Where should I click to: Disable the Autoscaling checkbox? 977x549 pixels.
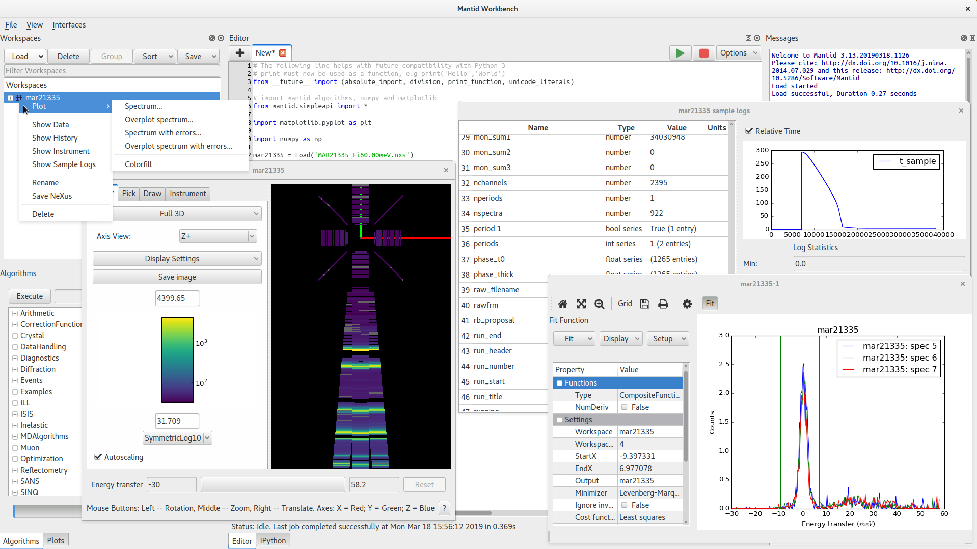[98, 457]
